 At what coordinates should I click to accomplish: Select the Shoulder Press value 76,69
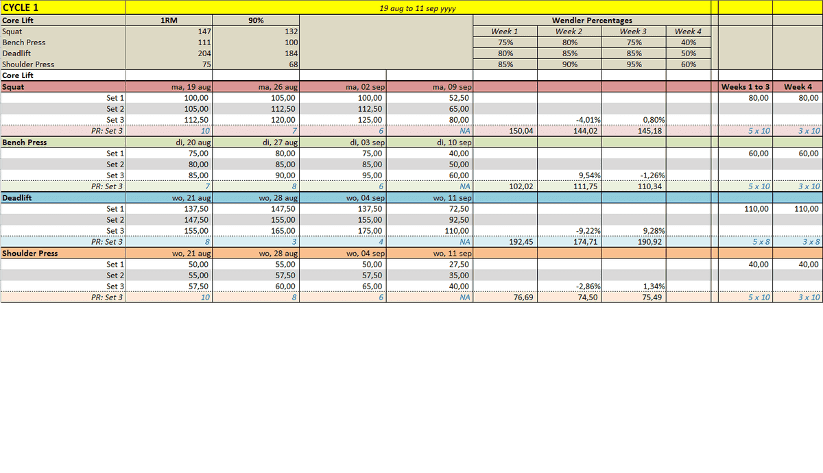(505, 298)
